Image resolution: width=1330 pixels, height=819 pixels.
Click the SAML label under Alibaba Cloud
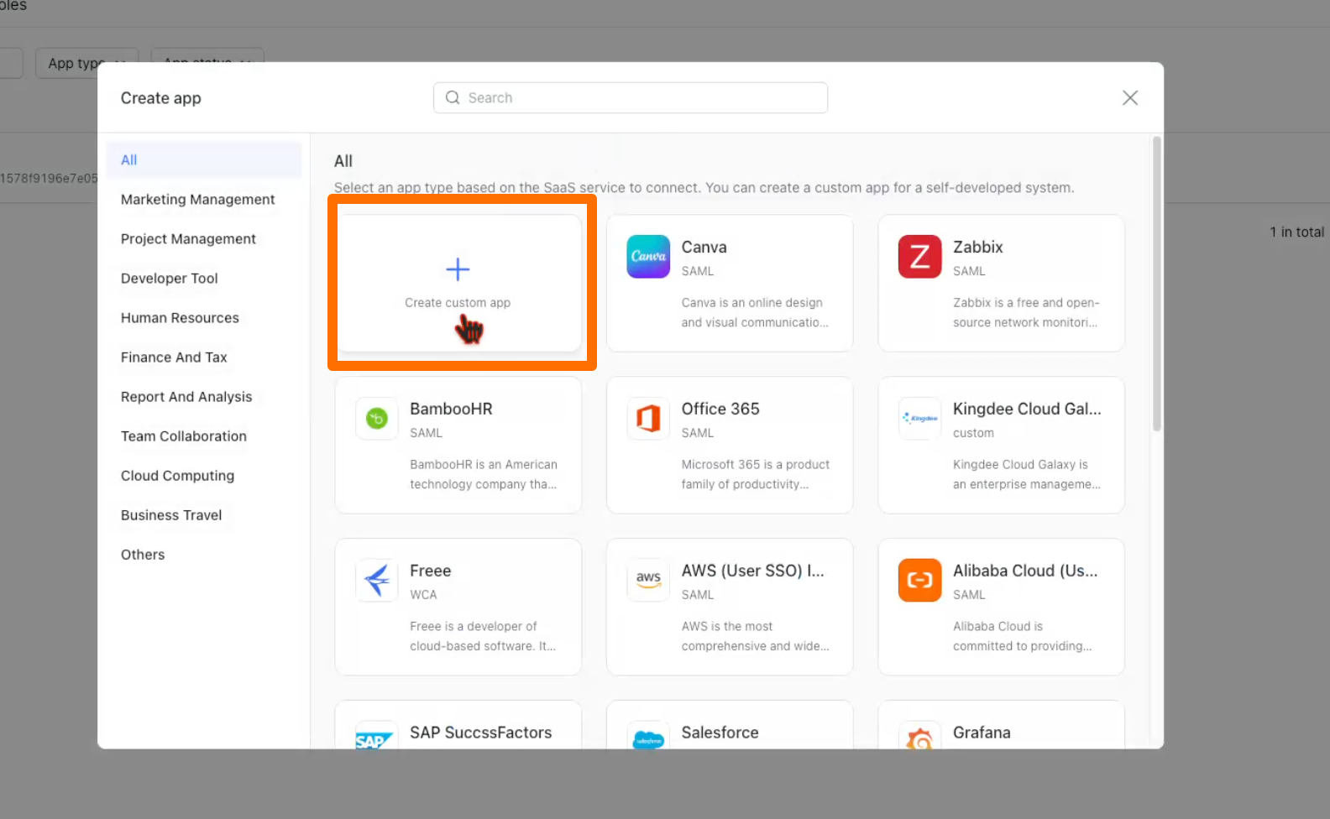coord(969,594)
